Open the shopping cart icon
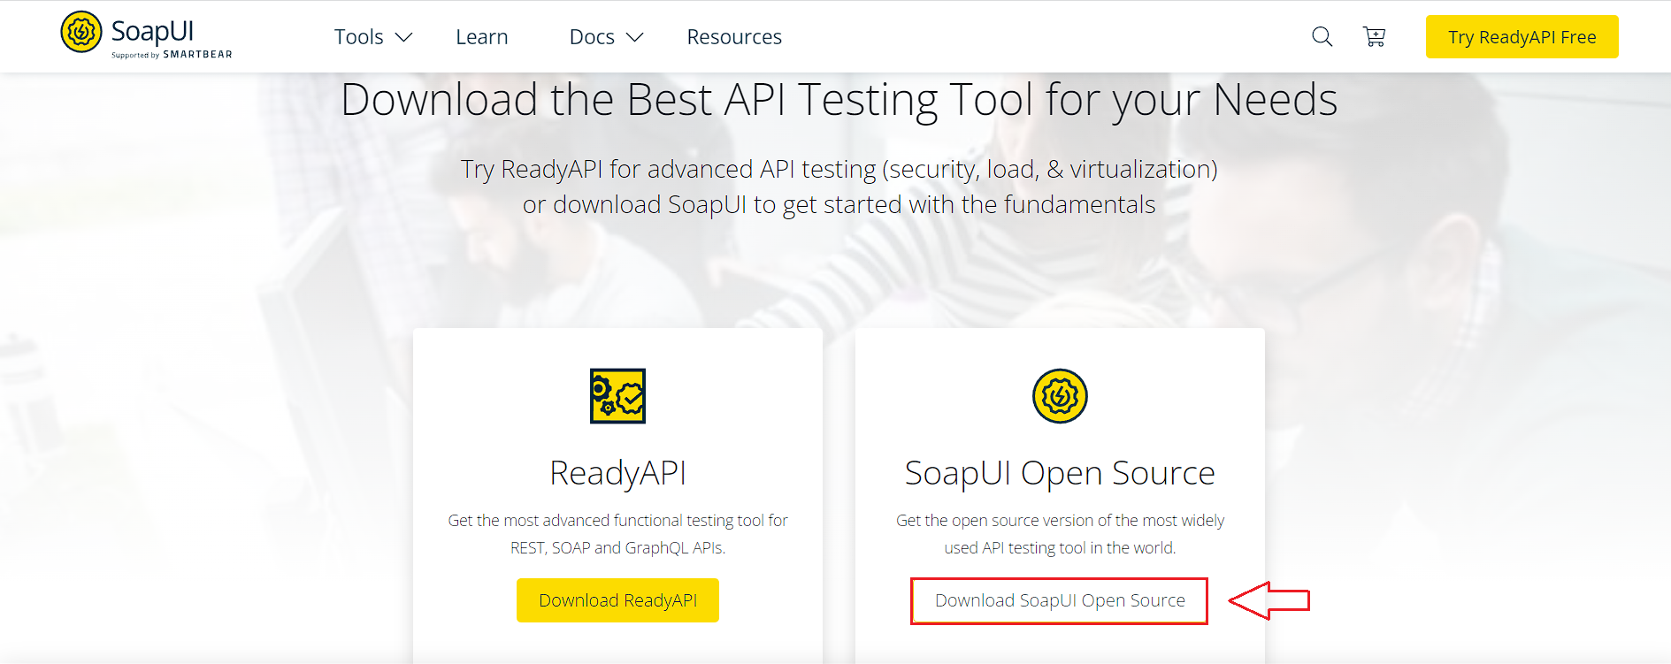 [x=1374, y=36]
